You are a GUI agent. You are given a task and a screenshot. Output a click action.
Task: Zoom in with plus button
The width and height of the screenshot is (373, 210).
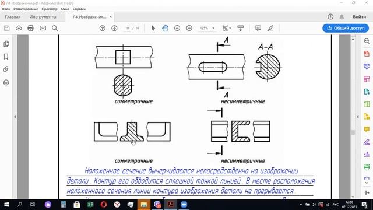(x=189, y=28)
